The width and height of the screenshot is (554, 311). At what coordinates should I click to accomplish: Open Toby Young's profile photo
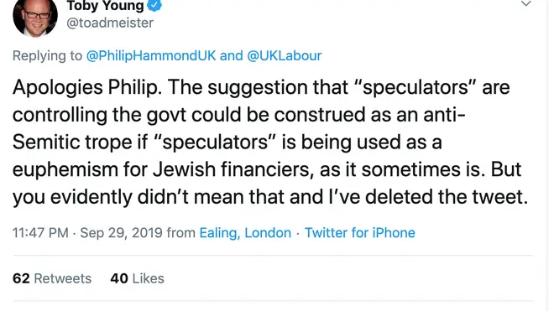35,17
